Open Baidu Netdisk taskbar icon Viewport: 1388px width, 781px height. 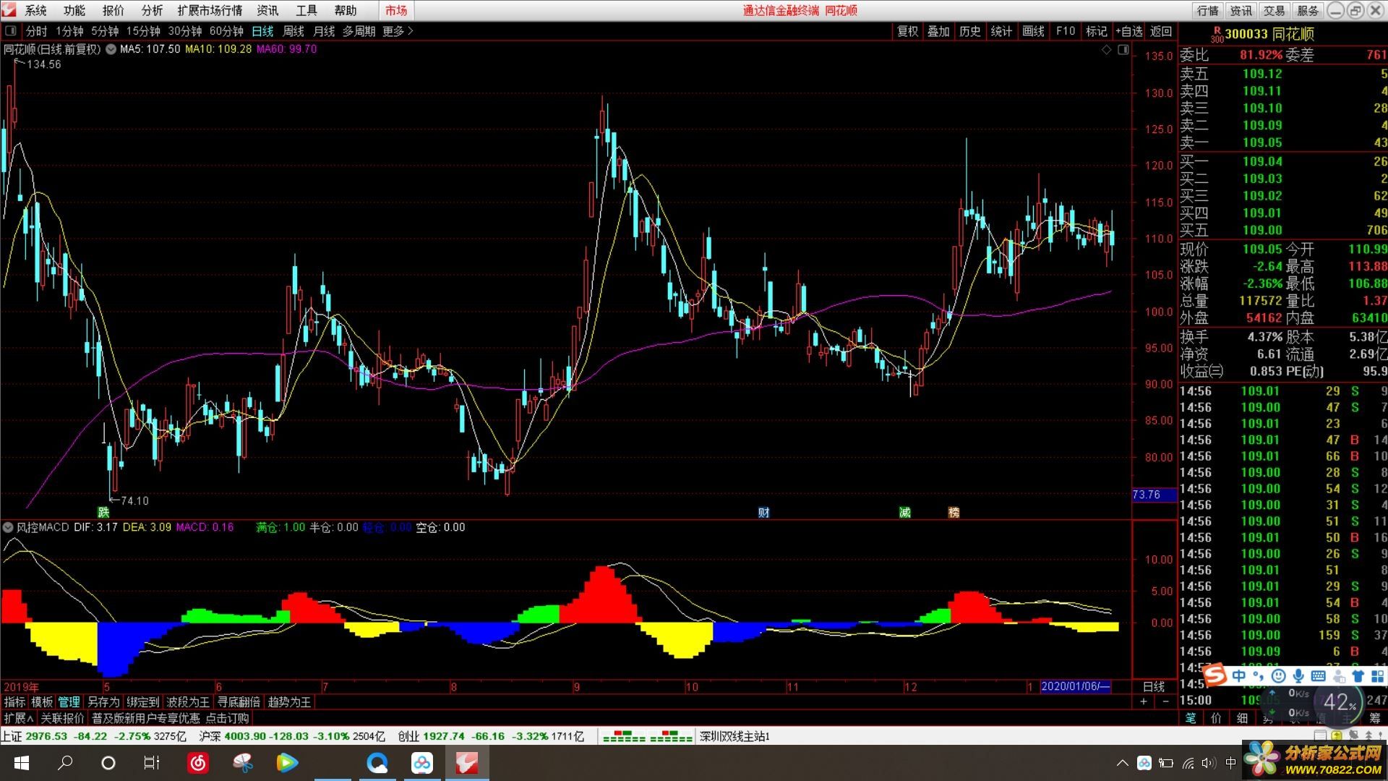point(422,763)
